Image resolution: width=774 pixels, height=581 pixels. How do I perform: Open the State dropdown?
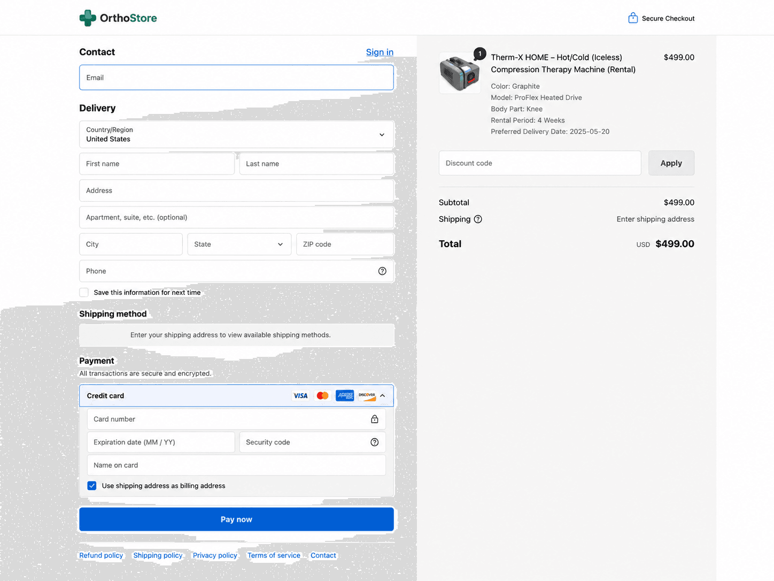tap(239, 244)
